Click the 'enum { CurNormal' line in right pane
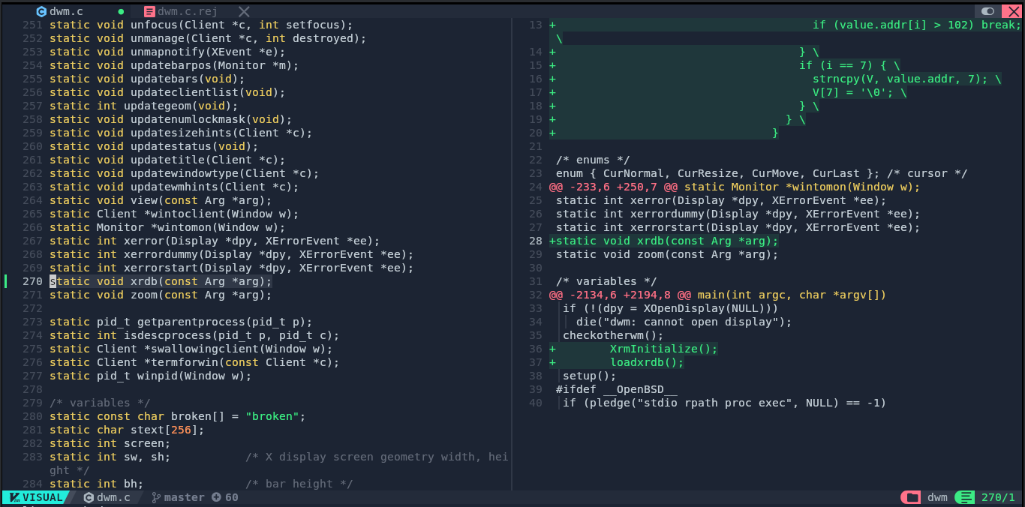The height and width of the screenshot is (507, 1025). [x=762, y=173]
